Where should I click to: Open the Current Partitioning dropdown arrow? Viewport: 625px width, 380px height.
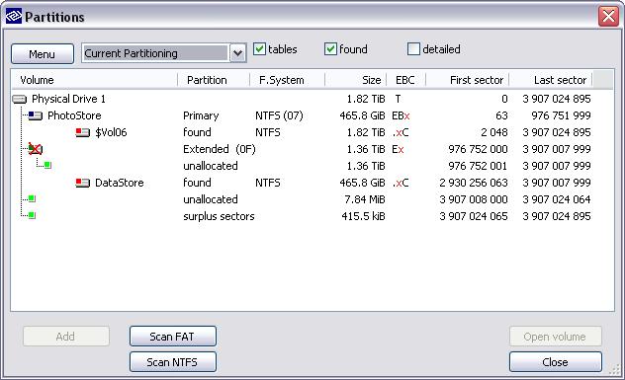click(x=238, y=53)
